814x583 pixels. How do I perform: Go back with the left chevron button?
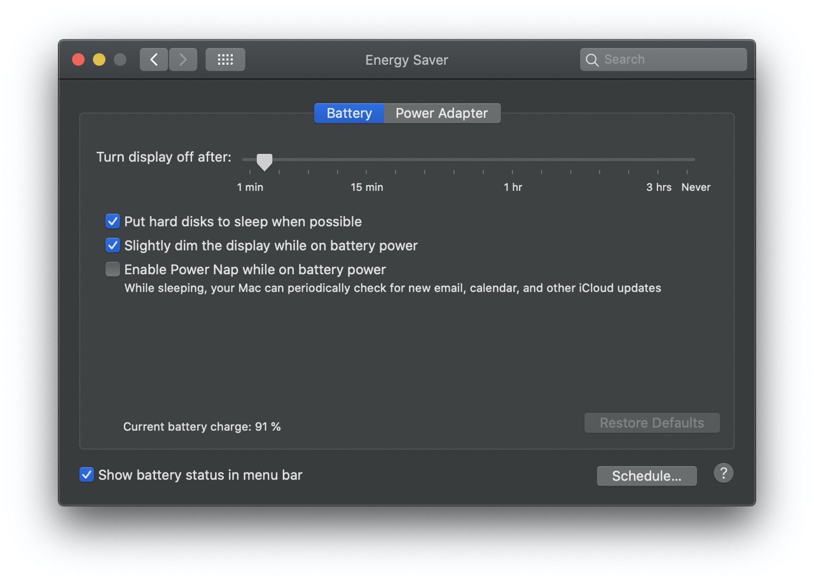click(x=154, y=60)
